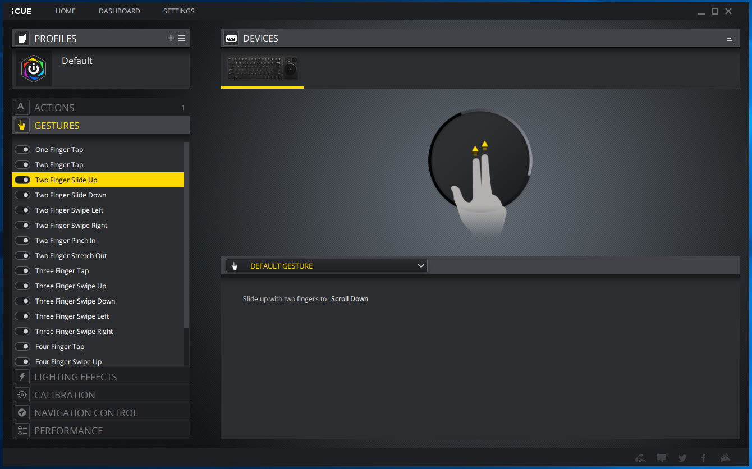Select Three Finger Swipe Left gesture text
Screen dimensions: 752x469
(x=72, y=316)
